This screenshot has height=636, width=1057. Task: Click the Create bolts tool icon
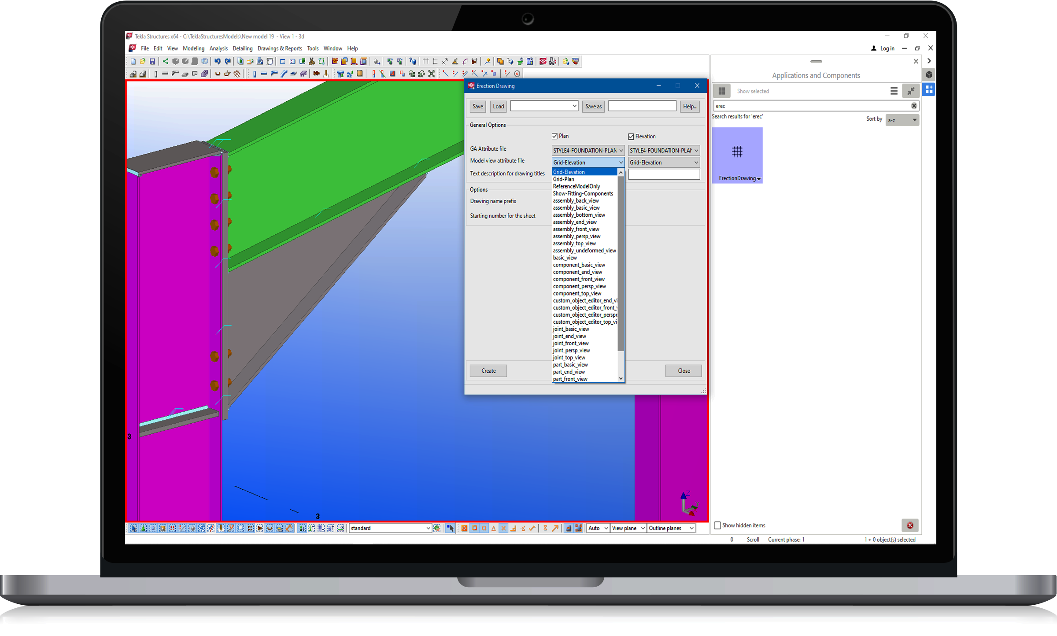coord(316,74)
